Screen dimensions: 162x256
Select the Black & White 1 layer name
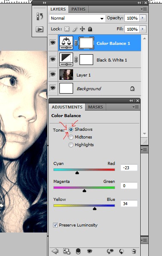point(112,60)
